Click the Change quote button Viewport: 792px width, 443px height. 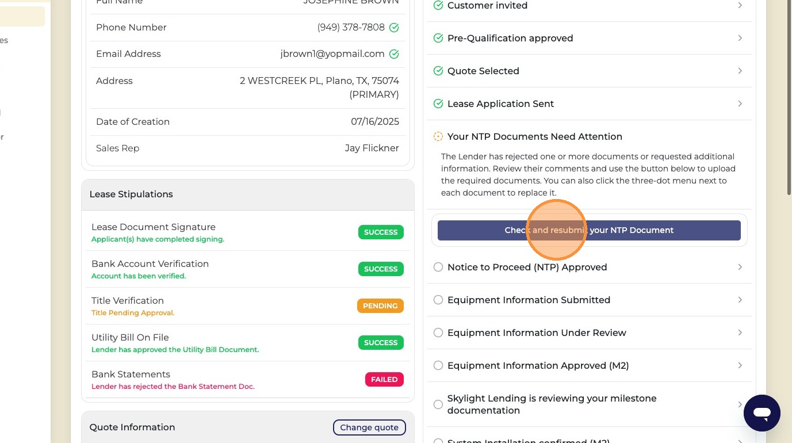pos(369,427)
